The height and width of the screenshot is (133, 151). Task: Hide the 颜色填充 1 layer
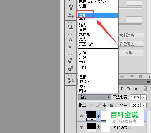[81, 127]
